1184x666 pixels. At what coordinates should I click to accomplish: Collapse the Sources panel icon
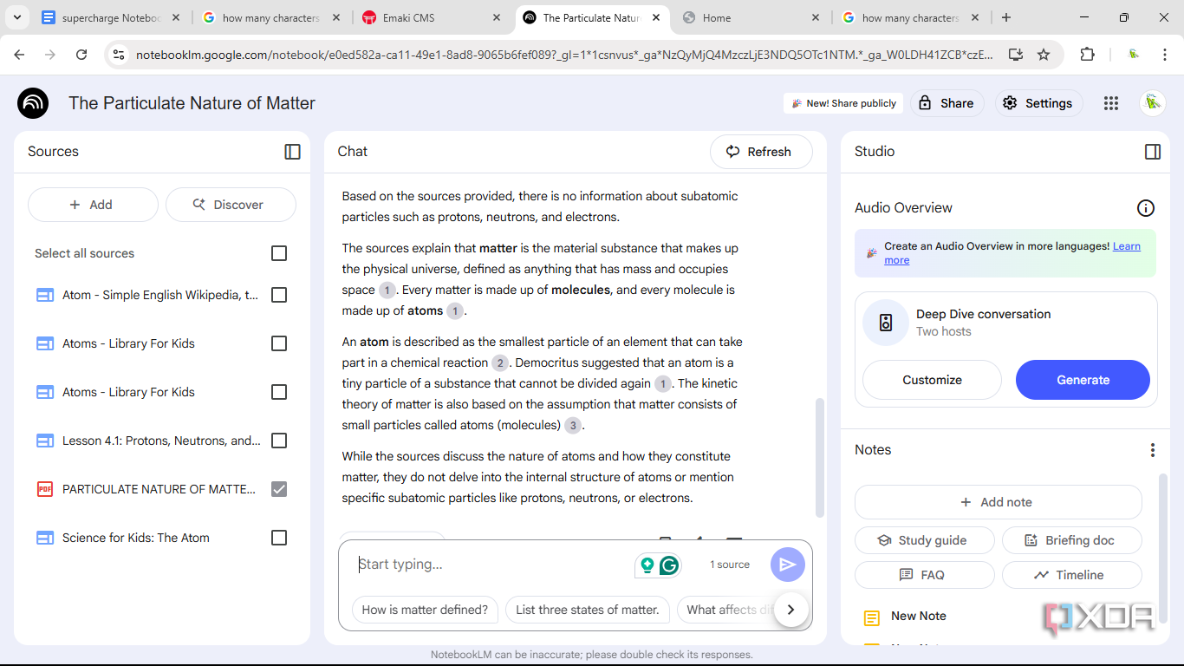[292, 152]
